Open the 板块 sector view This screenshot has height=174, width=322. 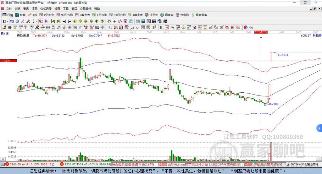pos(20,15)
